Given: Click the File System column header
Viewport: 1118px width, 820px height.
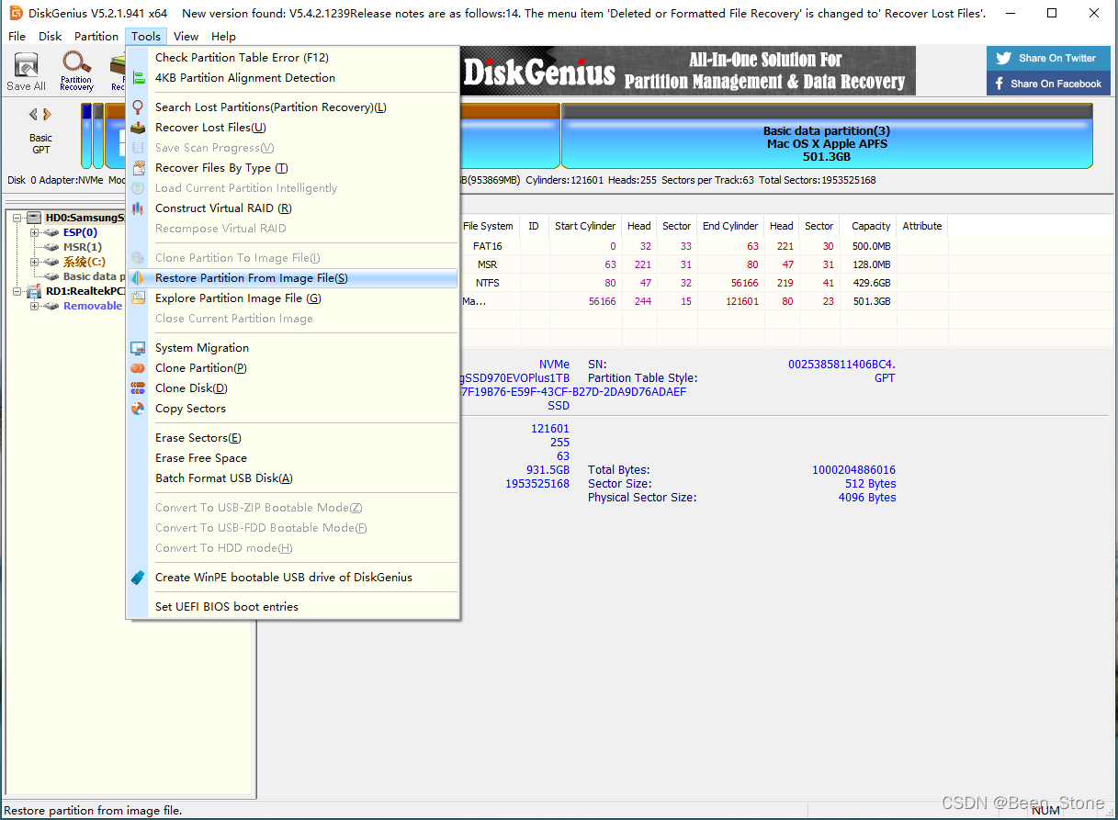Looking at the screenshot, I should click(488, 226).
